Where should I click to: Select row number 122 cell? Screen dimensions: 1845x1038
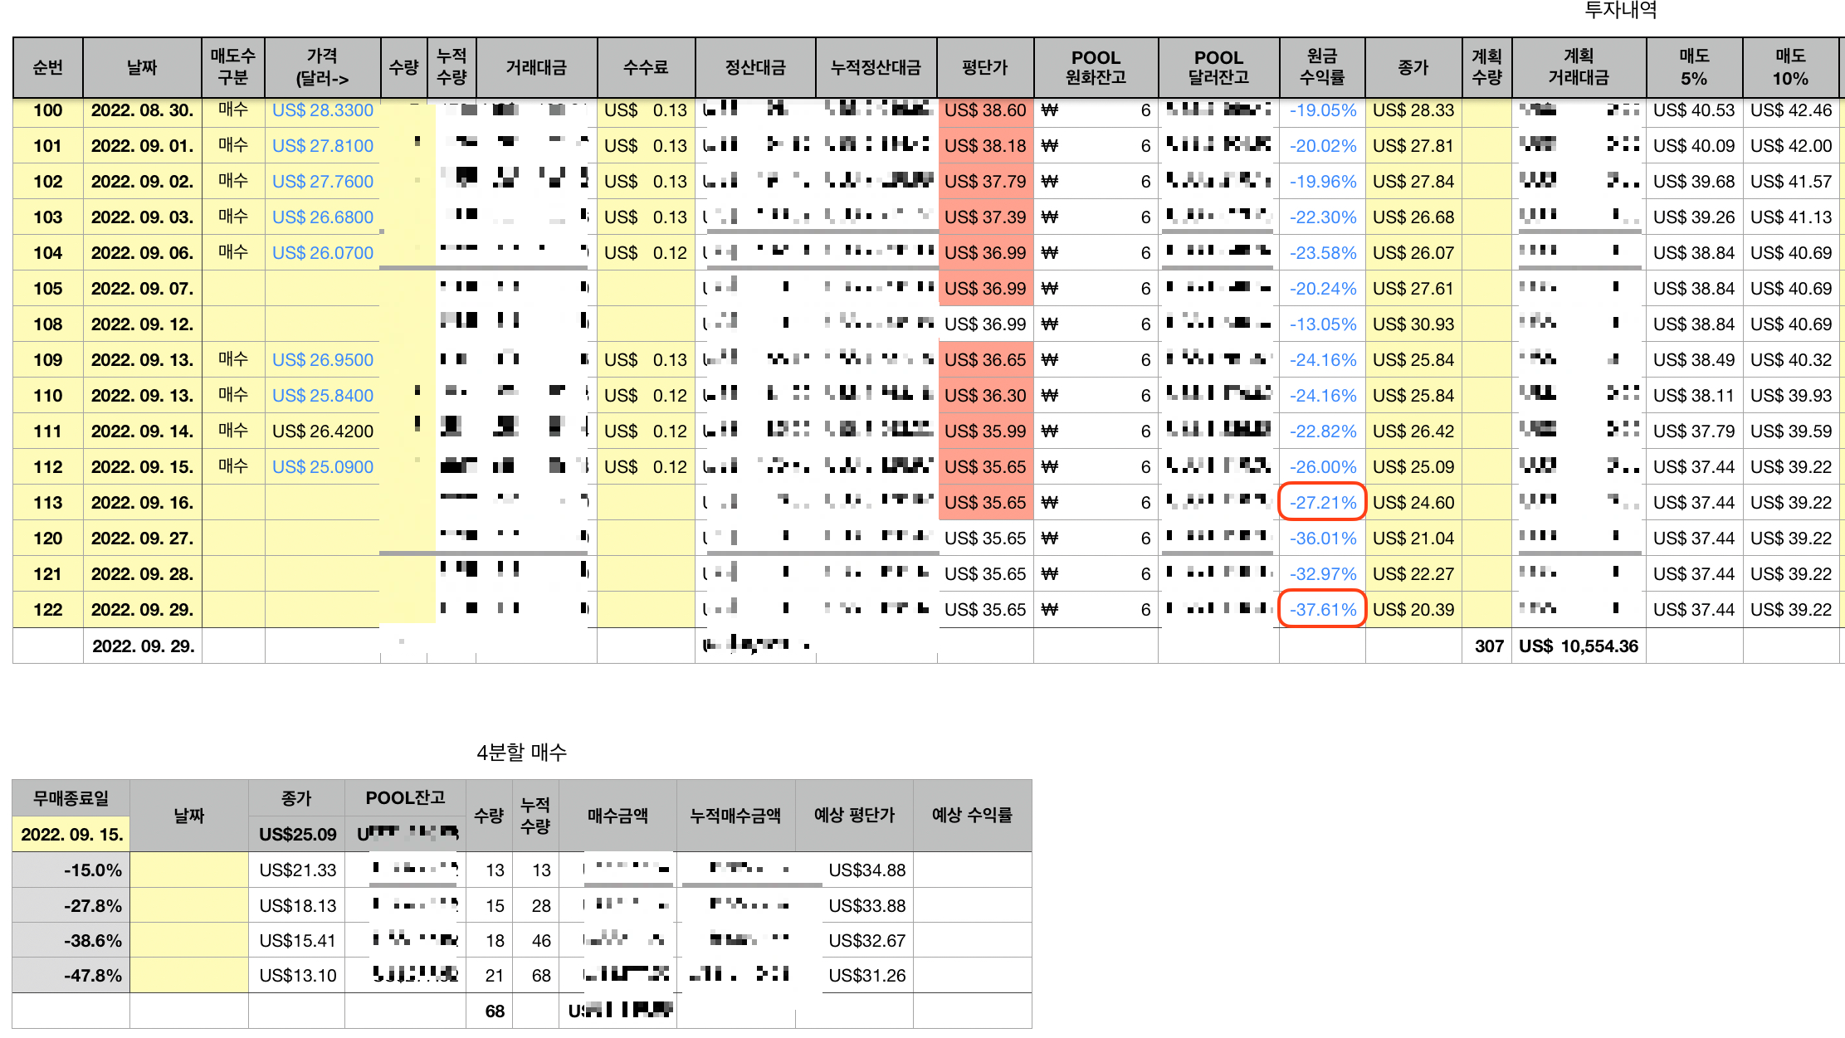47,609
